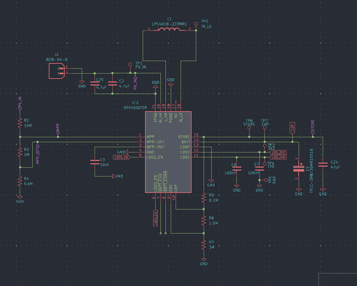Screen dimensions: 357x286
Task: Click the IN_LV text beside TP2
Action: [x=206, y=26]
